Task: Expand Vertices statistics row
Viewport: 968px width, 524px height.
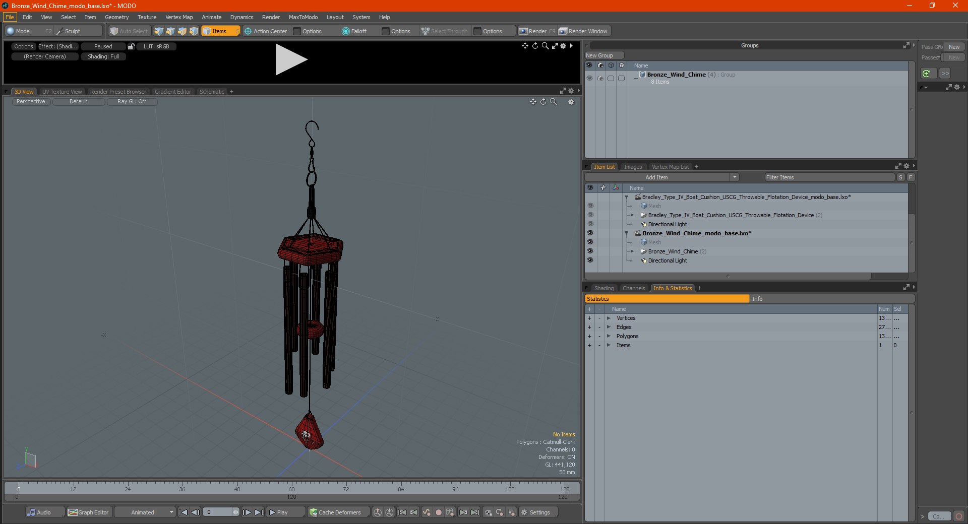Action: 609,318
